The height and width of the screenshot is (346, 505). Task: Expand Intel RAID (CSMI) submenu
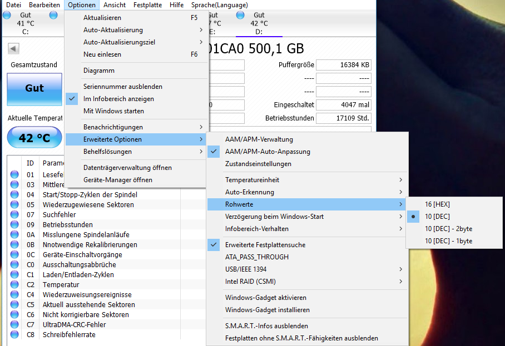[307, 282]
